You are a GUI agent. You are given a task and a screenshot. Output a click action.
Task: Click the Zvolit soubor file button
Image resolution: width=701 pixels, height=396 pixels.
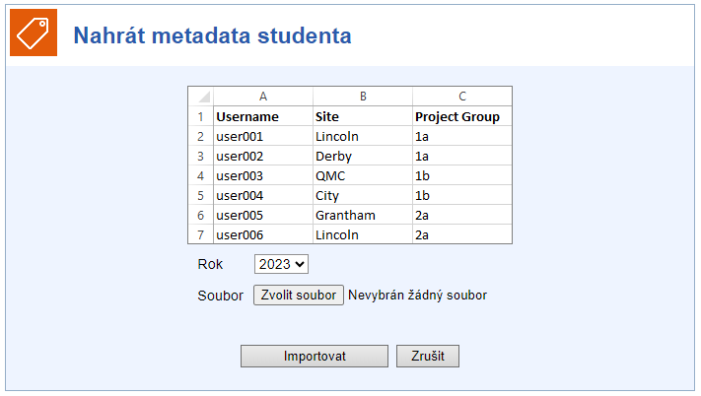coord(298,296)
